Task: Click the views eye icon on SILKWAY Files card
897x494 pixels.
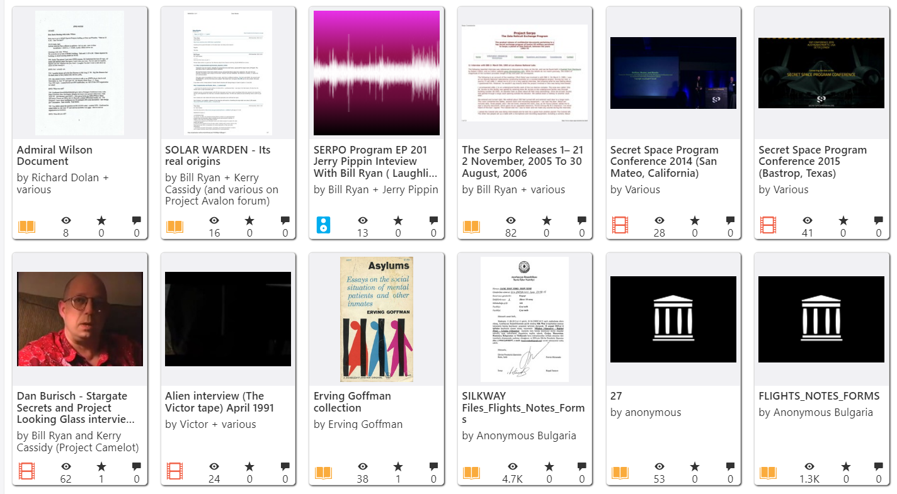Action: [x=512, y=466]
